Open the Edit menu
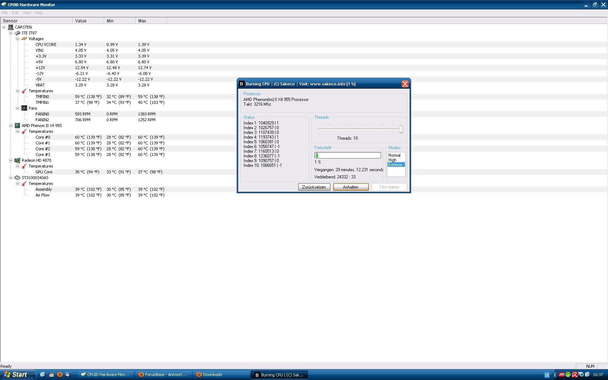The height and width of the screenshot is (380, 608). (15, 13)
